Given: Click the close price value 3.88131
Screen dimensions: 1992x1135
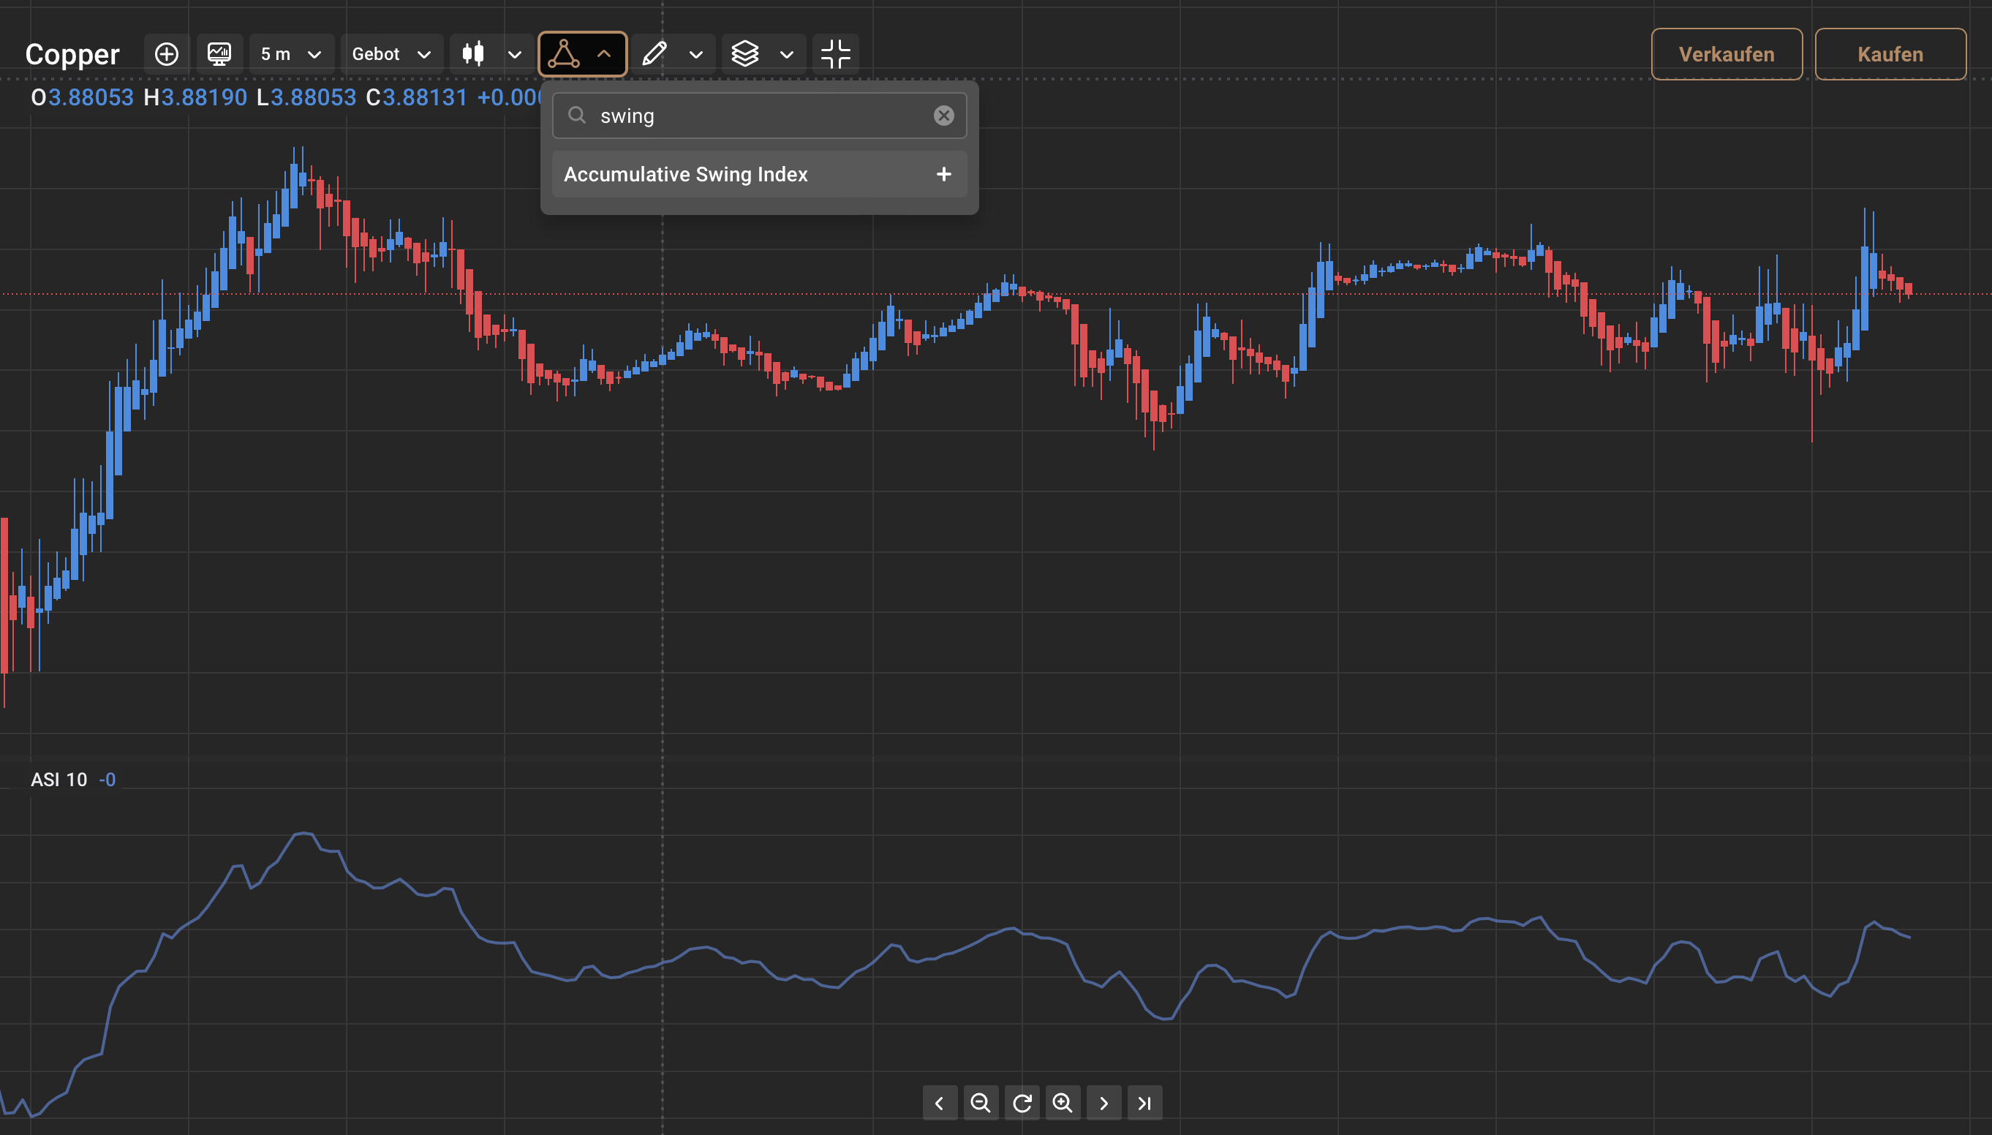Looking at the screenshot, I should point(426,97).
